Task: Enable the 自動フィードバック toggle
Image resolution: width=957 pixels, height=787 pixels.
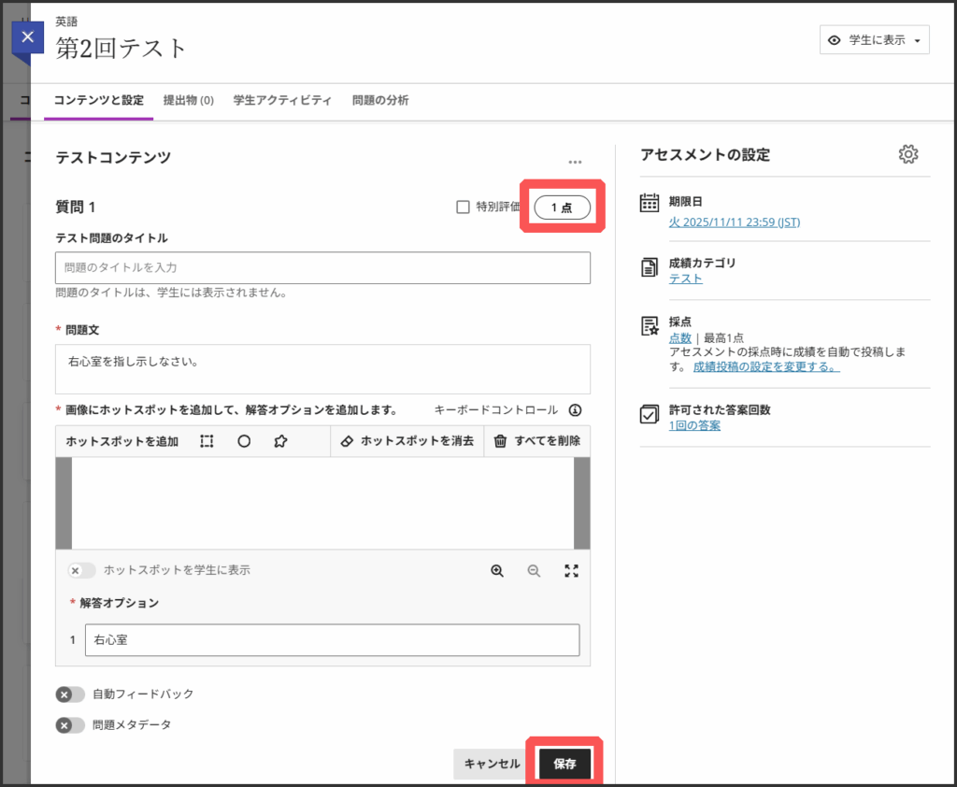Action: pos(70,694)
